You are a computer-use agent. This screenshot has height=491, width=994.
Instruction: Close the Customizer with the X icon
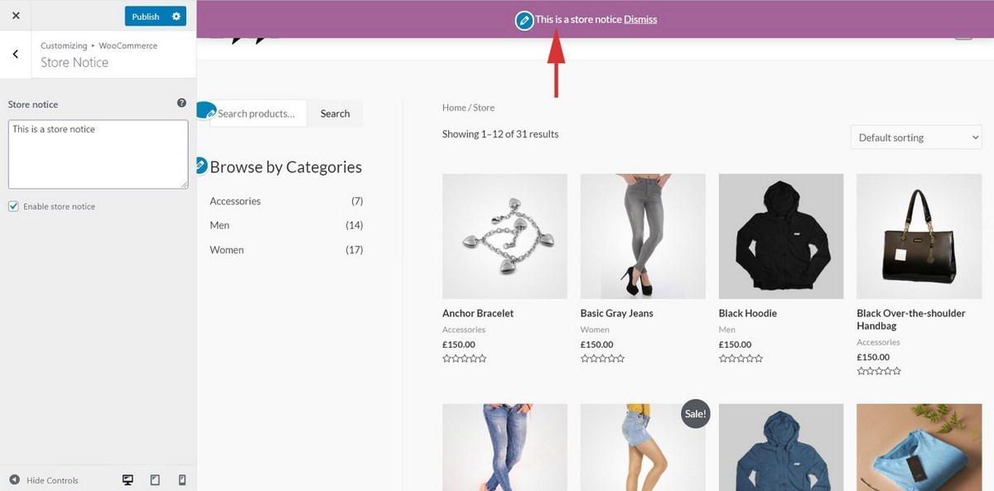coord(16,16)
